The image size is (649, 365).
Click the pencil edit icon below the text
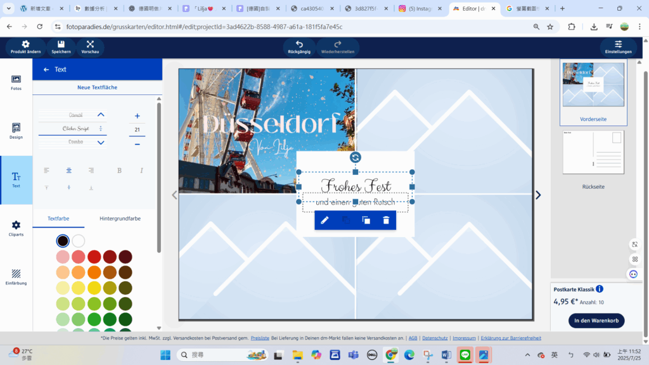click(324, 220)
